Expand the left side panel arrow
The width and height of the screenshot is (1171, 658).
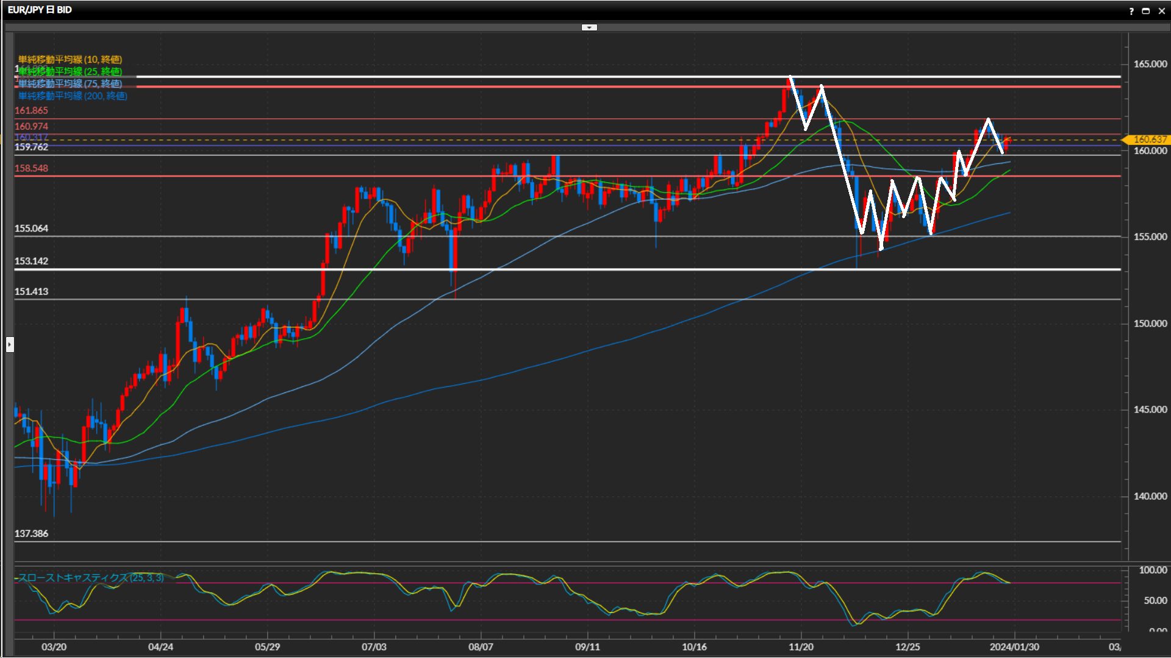pyautogui.click(x=9, y=345)
